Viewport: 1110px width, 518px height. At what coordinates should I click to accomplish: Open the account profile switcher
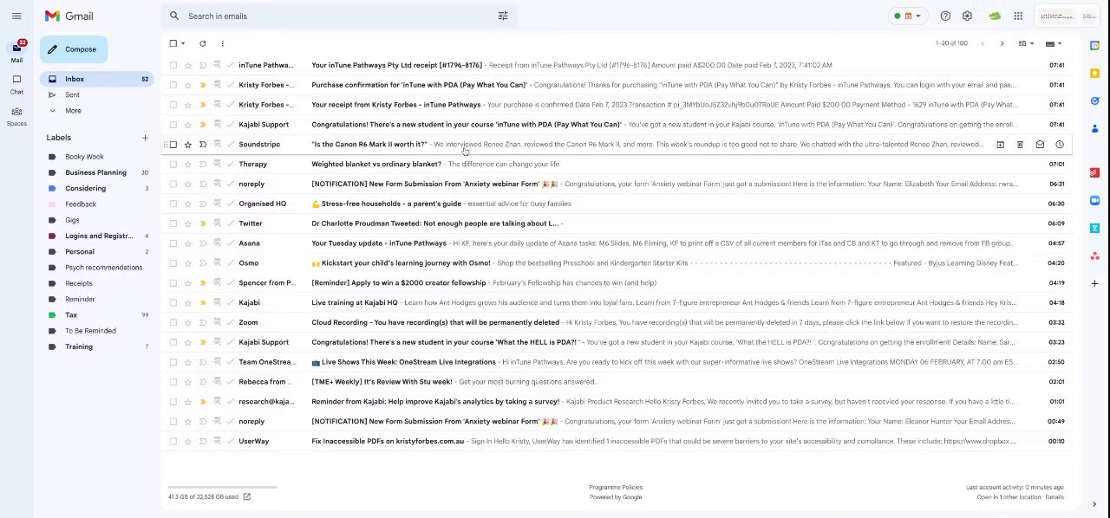1066,16
